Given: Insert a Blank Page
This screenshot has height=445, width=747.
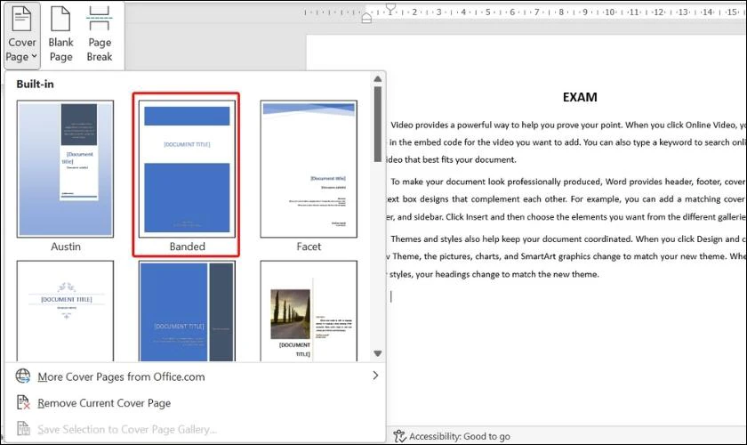Looking at the screenshot, I should click(61, 36).
